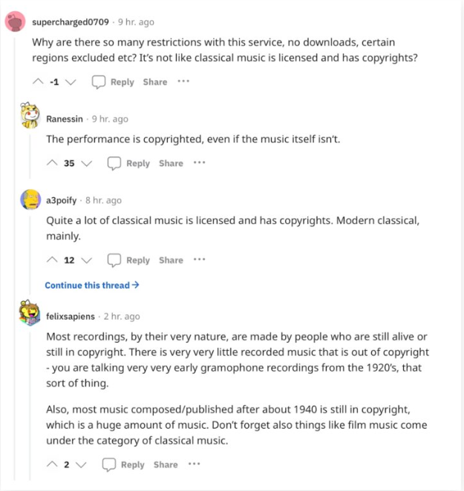Open more options for supercharged0709's comment
Screen dimensions: 464x491
[183, 82]
